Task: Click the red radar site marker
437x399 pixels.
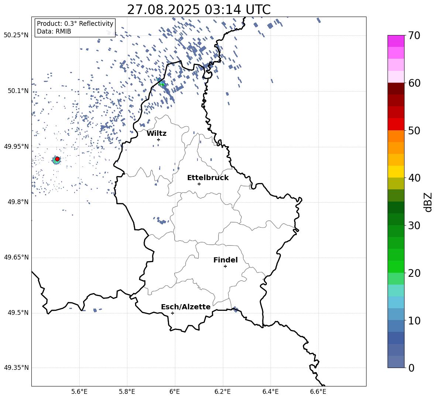Action: pos(57,159)
